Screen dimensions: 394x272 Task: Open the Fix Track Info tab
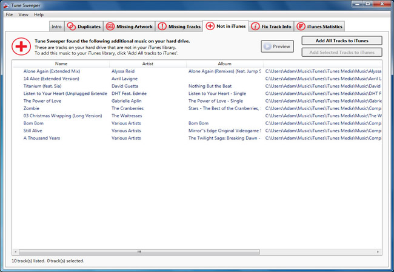[271, 27]
